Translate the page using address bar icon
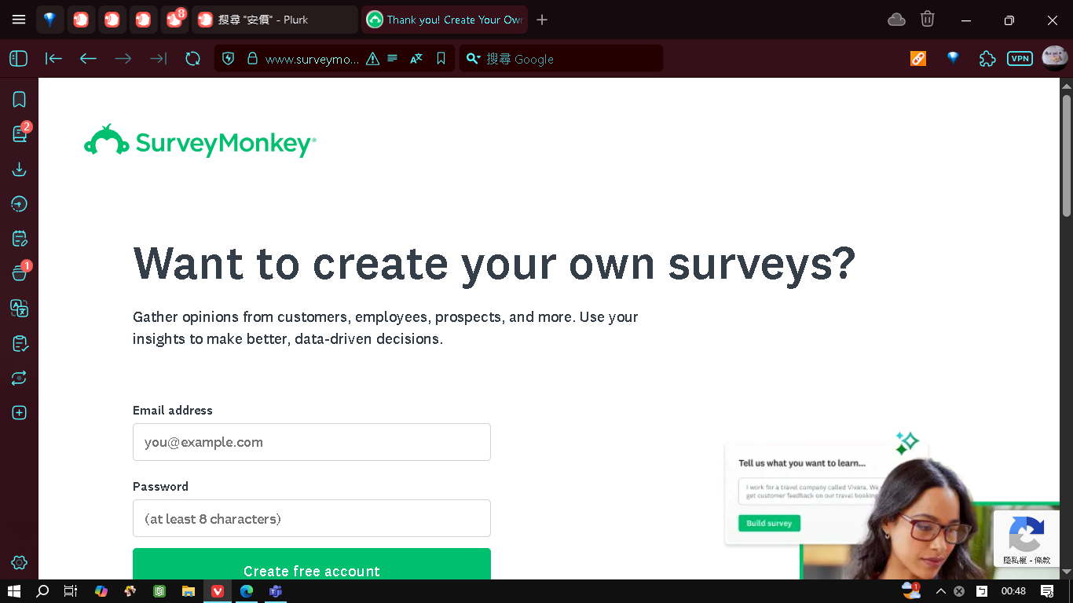 point(416,59)
